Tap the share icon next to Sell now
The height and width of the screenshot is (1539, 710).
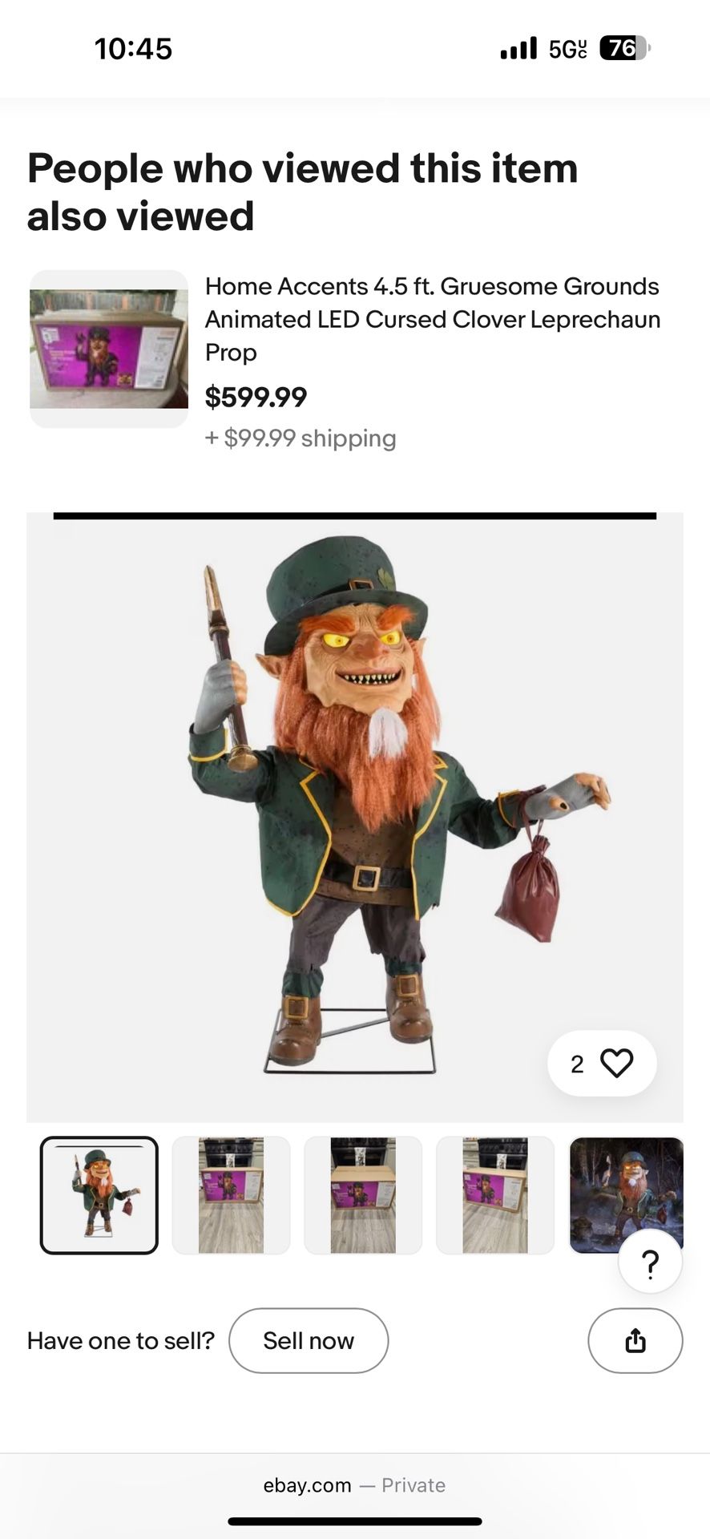(635, 1340)
